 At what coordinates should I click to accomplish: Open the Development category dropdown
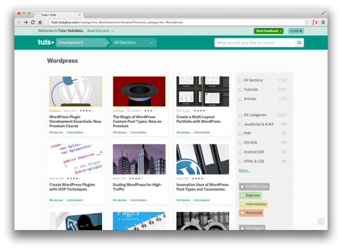82,43
